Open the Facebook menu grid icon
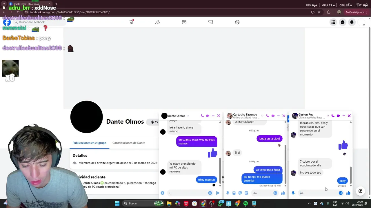 coord(333,22)
